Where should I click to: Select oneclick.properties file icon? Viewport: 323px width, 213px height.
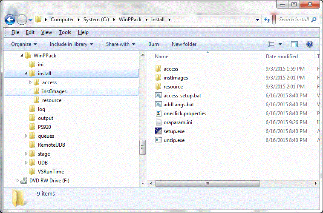[x=159, y=113]
